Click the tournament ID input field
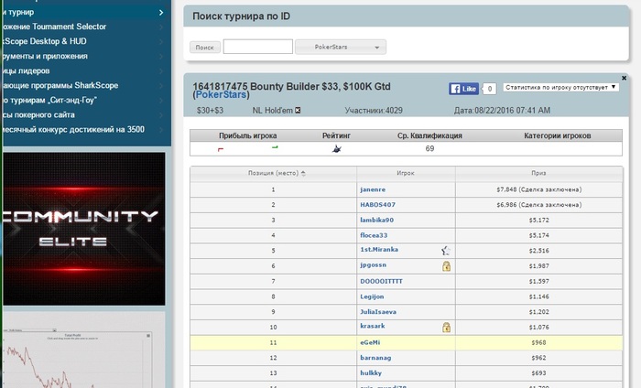Viewport: 641px width, 388px height. (x=258, y=47)
